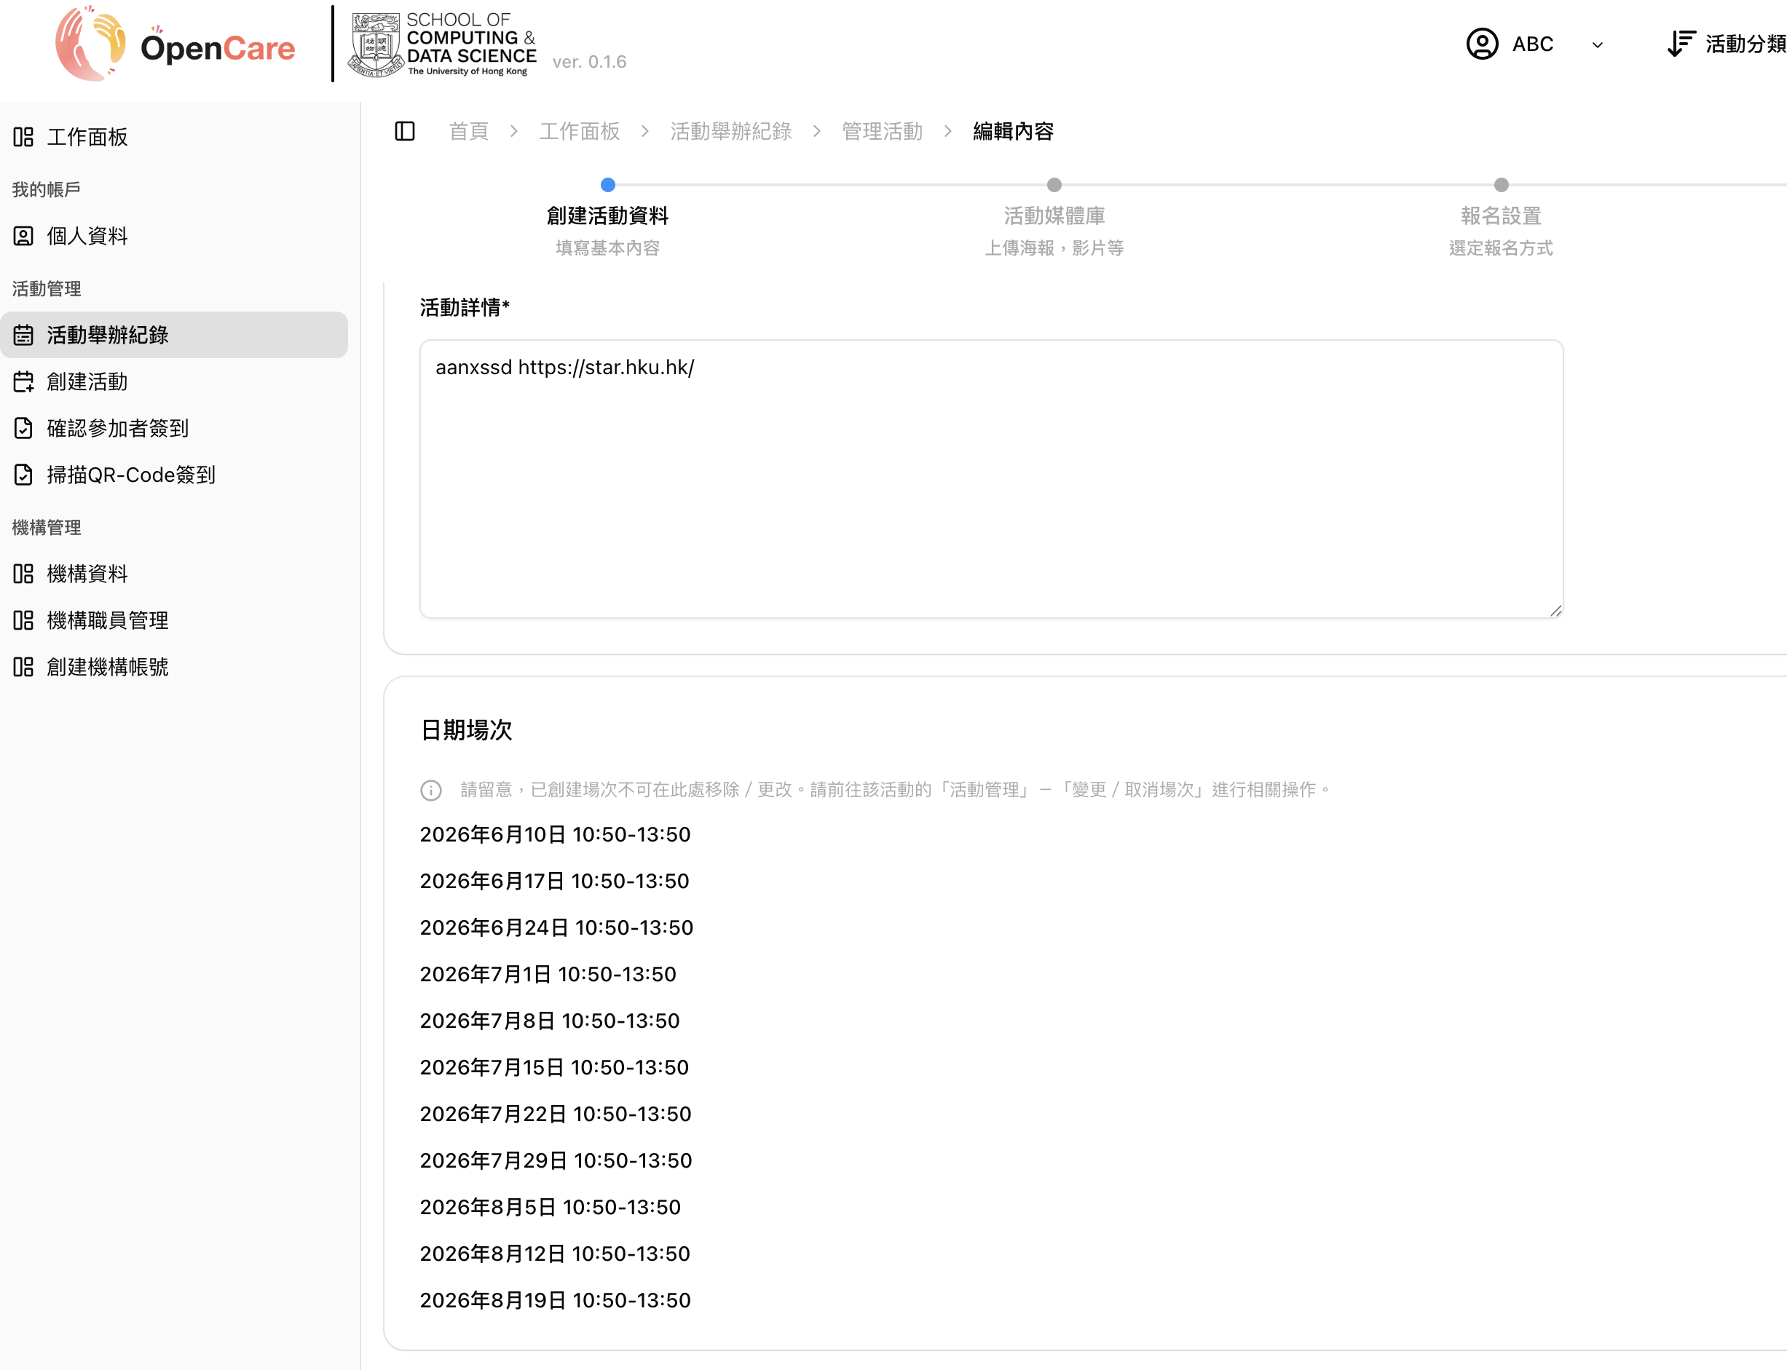The height and width of the screenshot is (1370, 1787).
Task: Click the 活動媒體庫 step label
Action: click(1054, 216)
